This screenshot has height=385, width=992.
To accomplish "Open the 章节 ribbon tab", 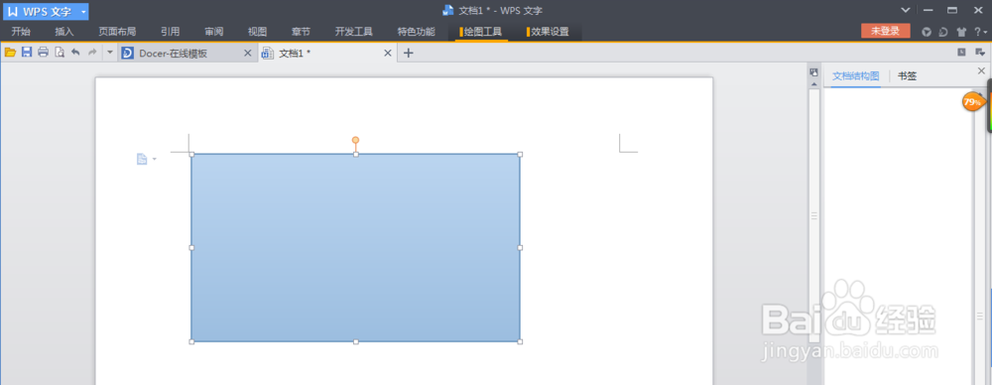I will pyautogui.click(x=302, y=32).
